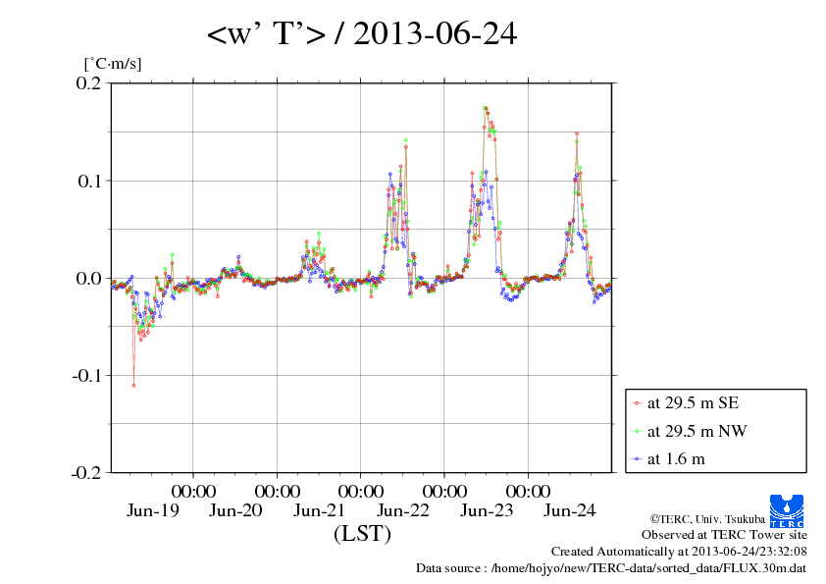Select legend text 'at 29.5 m SE'
Image resolution: width=826 pixels, height=584 pixels.
pyautogui.click(x=693, y=403)
